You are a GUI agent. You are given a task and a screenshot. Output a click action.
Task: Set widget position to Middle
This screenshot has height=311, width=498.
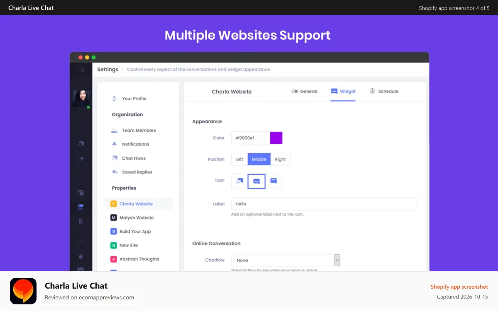pos(259,159)
